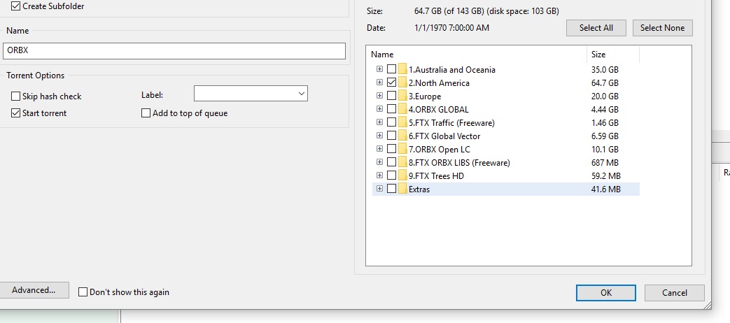
Task: Expand the 9.FTX Trees HD folder
Action: pyautogui.click(x=379, y=175)
